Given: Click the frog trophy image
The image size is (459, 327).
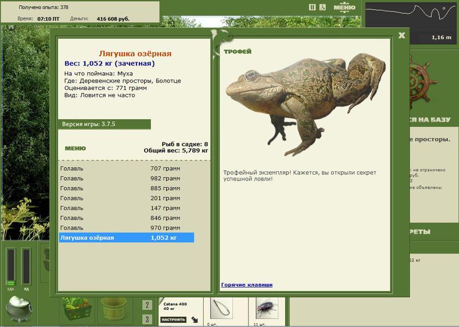Looking at the screenshot, I should coord(306,104).
